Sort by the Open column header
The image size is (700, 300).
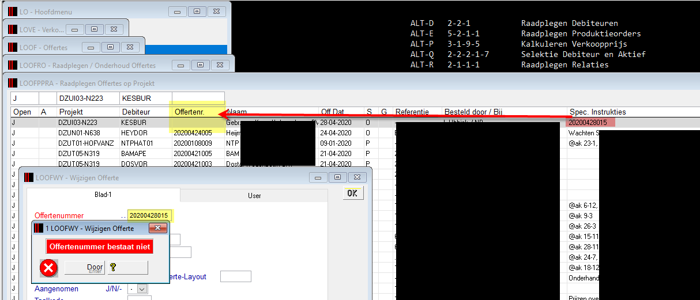pos(24,112)
